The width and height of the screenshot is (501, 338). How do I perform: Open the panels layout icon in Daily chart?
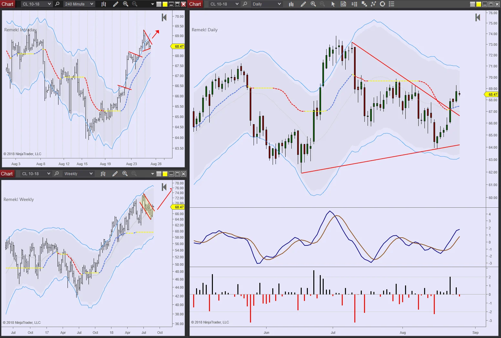(364, 4)
